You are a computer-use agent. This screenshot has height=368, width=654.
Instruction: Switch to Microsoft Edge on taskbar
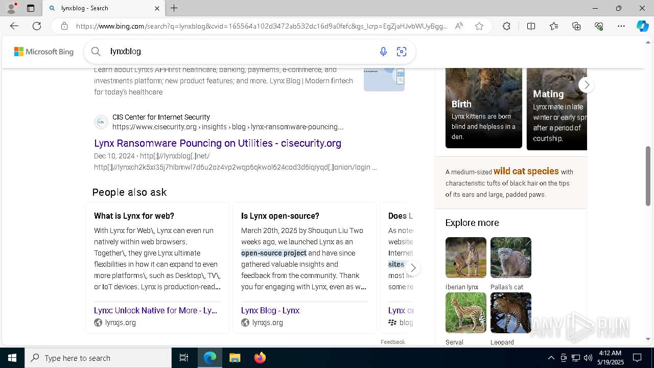tap(210, 358)
